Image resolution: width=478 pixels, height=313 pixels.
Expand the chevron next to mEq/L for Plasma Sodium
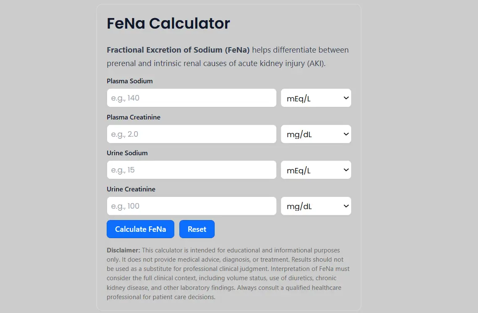(x=345, y=98)
